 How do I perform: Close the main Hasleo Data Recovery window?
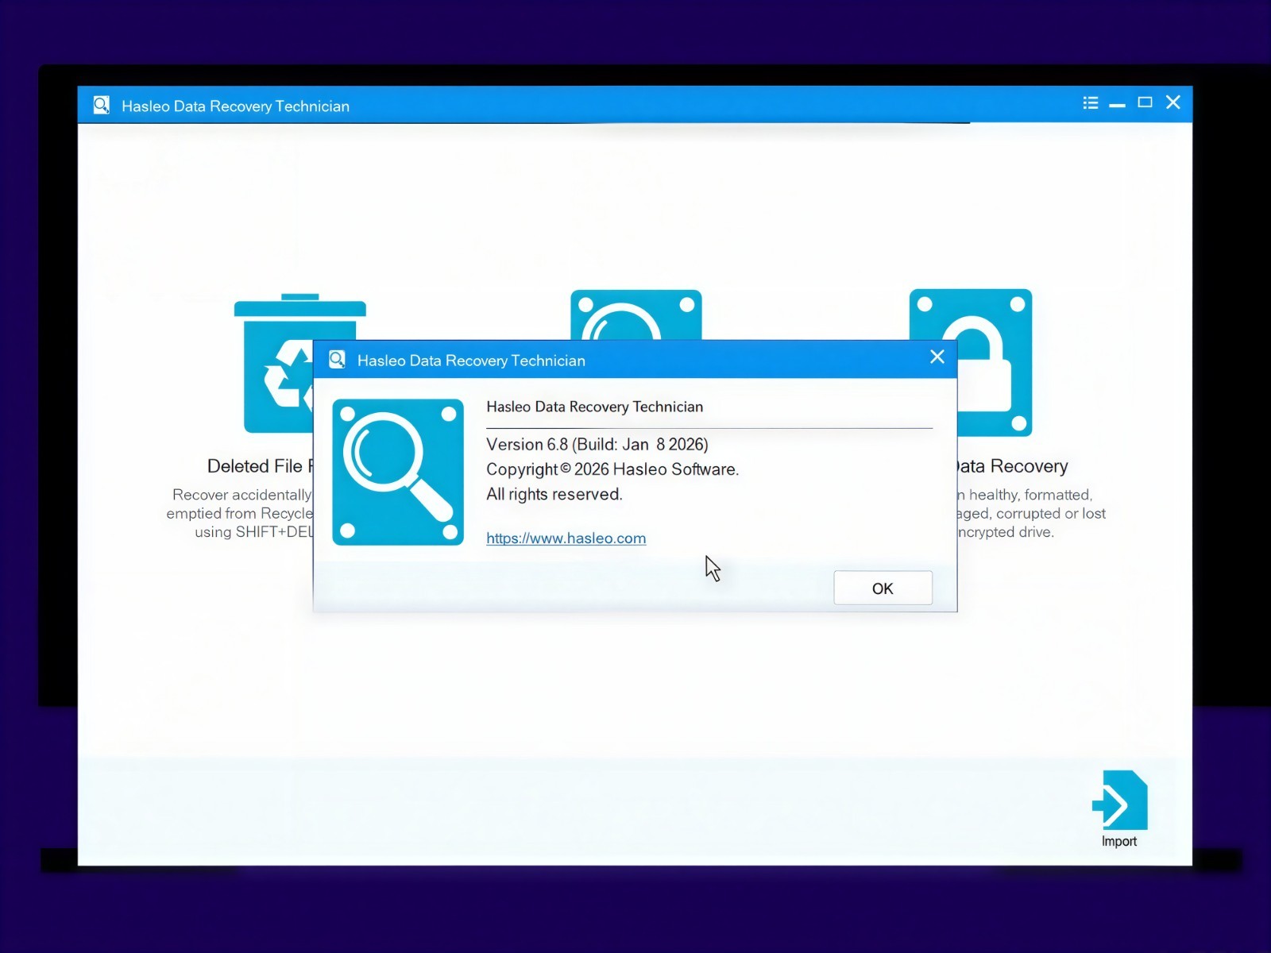point(1173,102)
